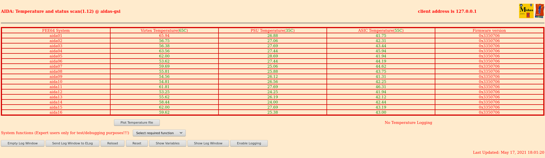Click the Midas logo icon
This screenshot has height=158, width=545.
point(526,11)
